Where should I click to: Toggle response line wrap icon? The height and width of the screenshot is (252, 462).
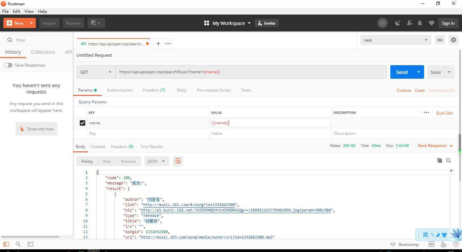pos(178,161)
